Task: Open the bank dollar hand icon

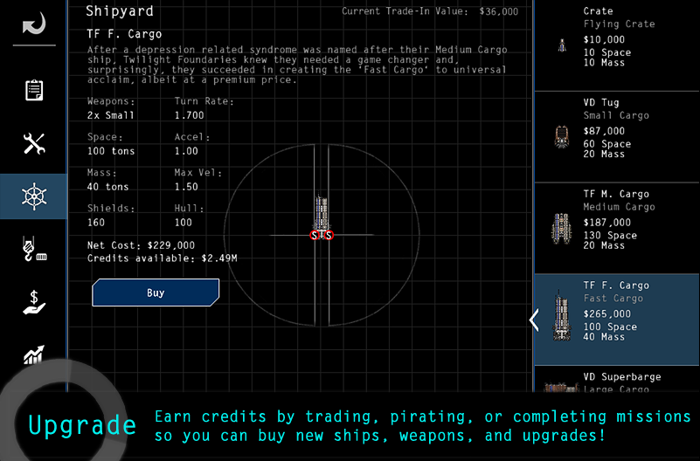Action: pos(34,302)
